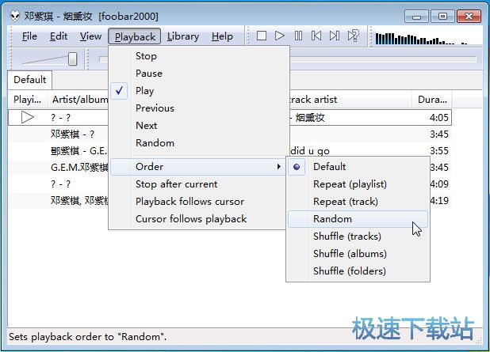
Task: Toggle Stop after current option
Action: [x=198, y=184]
